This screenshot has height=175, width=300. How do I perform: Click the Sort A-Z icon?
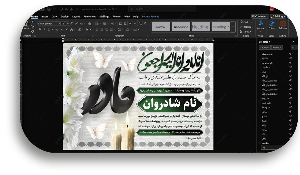click(140, 24)
